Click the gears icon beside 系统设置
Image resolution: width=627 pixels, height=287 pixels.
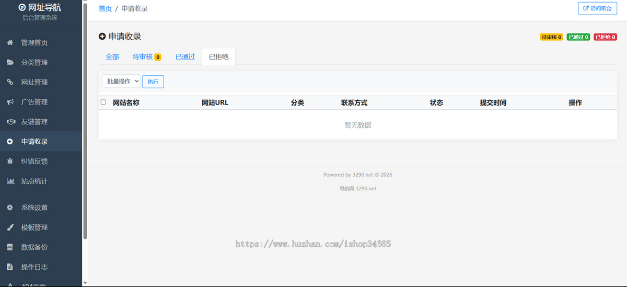tap(10, 208)
